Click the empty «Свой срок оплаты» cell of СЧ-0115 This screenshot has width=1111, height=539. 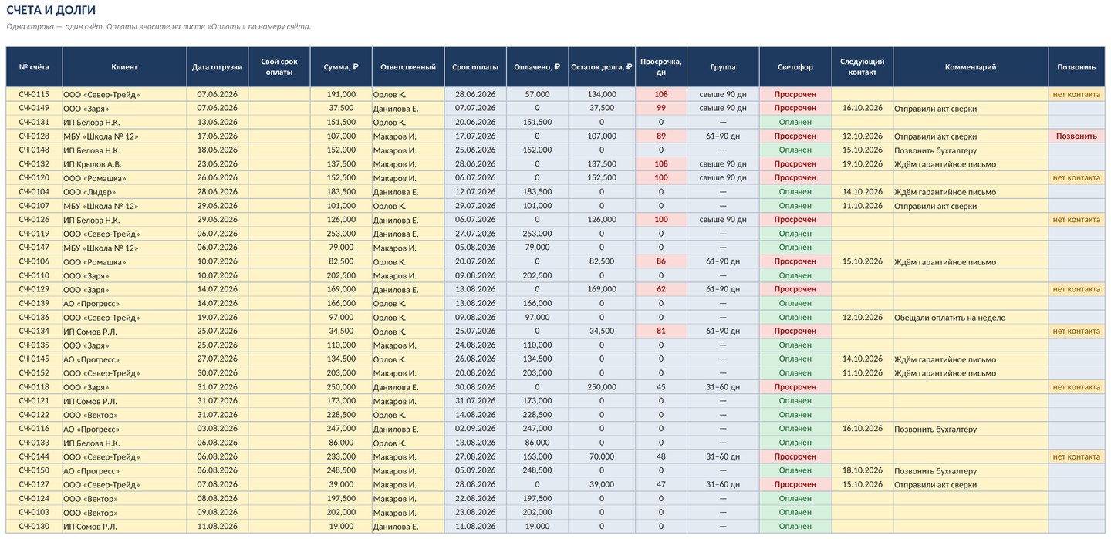(279, 94)
